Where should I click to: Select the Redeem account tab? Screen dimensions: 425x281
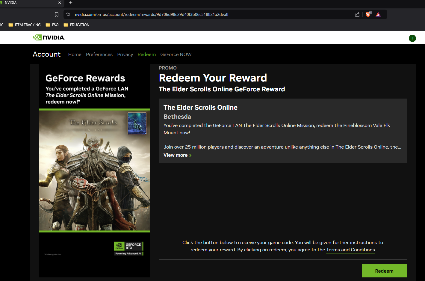147,54
